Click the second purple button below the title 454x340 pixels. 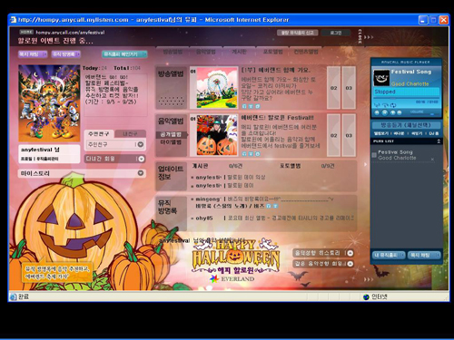(66, 54)
